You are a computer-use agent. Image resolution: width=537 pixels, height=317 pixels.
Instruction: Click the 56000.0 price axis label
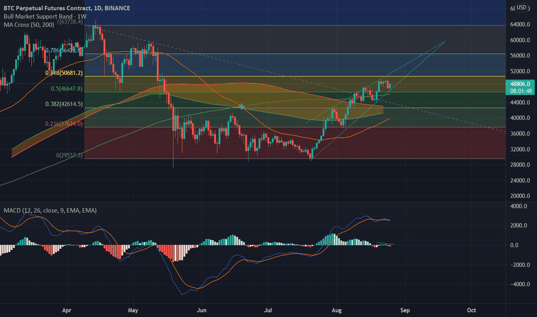point(520,55)
